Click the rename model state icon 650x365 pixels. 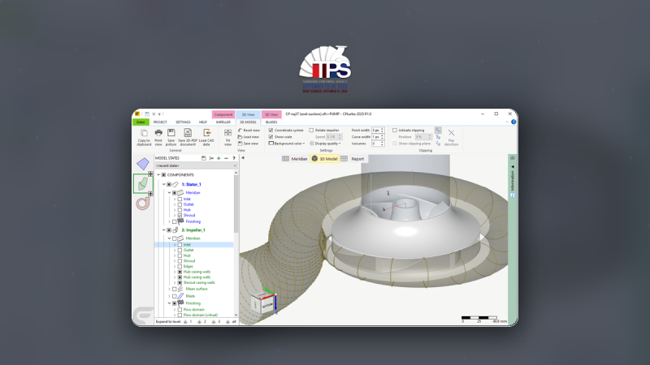211,158
